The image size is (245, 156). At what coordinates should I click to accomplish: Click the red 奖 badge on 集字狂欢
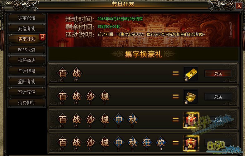point(42,37)
